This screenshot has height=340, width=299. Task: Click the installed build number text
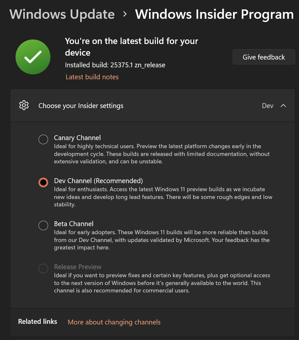click(x=115, y=65)
